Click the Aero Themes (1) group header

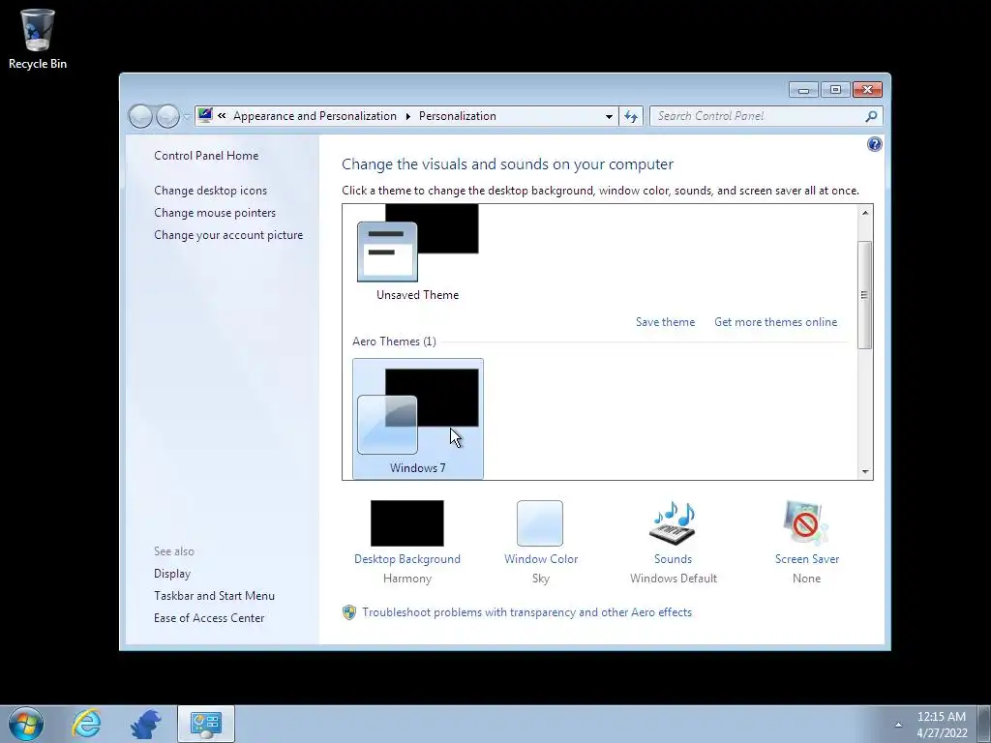395,342
